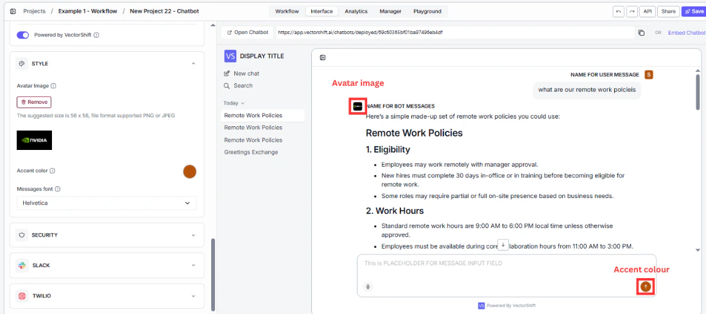Click Search in the chat sidebar

point(238,85)
